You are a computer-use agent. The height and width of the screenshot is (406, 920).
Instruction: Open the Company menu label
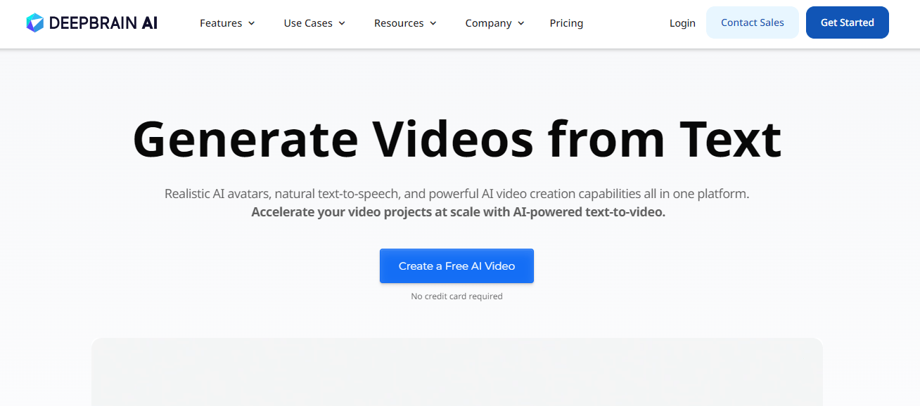click(x=488, y=23)
